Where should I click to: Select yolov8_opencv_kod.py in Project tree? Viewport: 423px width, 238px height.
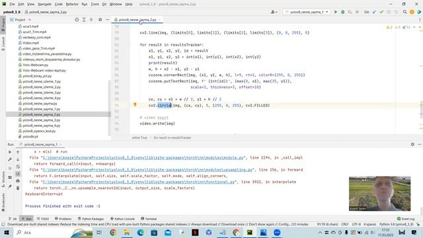[39, 131]
